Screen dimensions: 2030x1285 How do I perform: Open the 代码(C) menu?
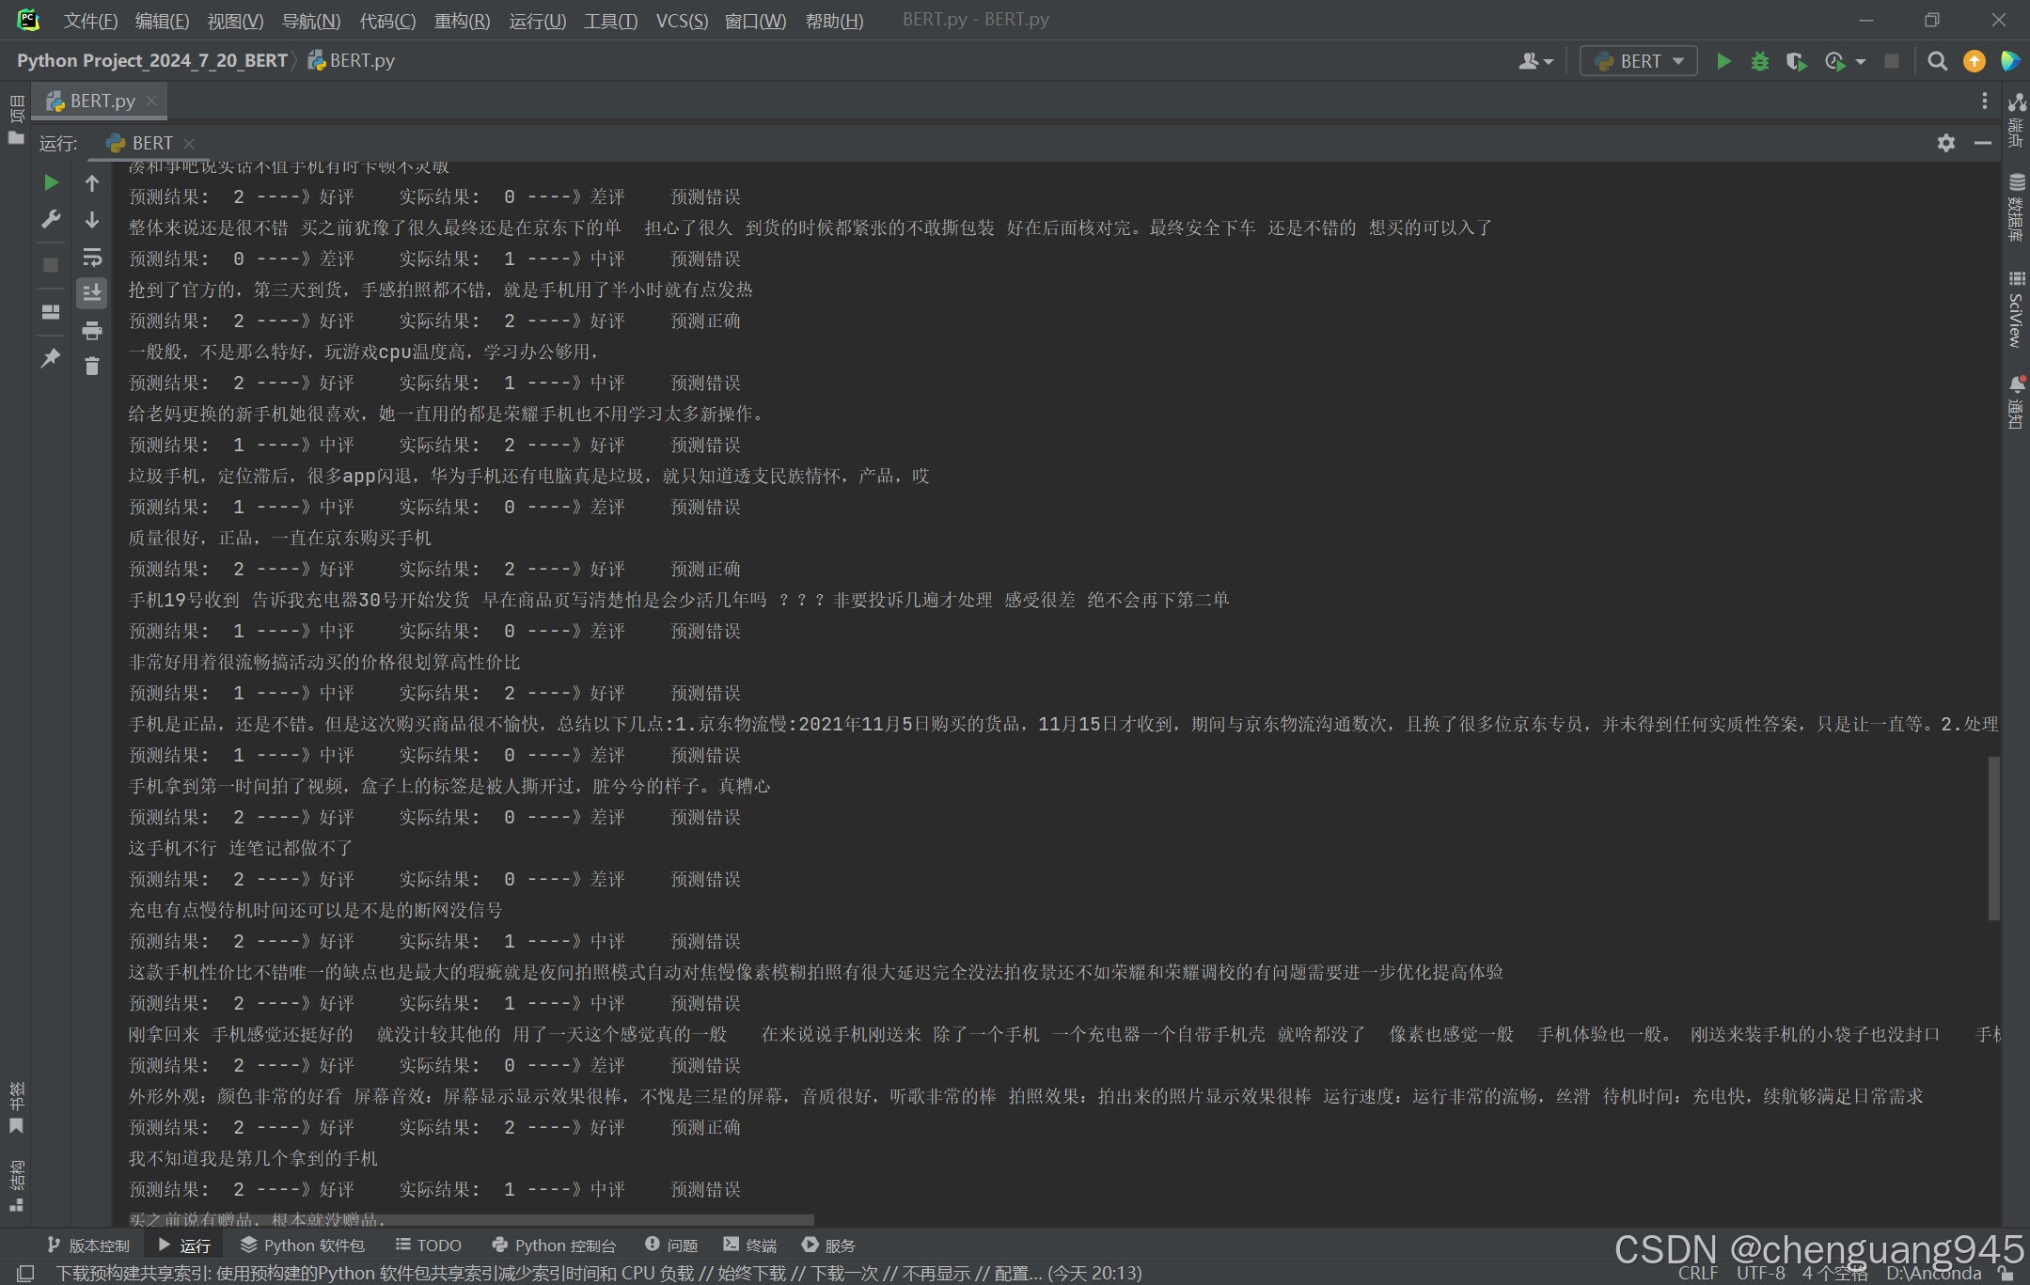[387, 21]
